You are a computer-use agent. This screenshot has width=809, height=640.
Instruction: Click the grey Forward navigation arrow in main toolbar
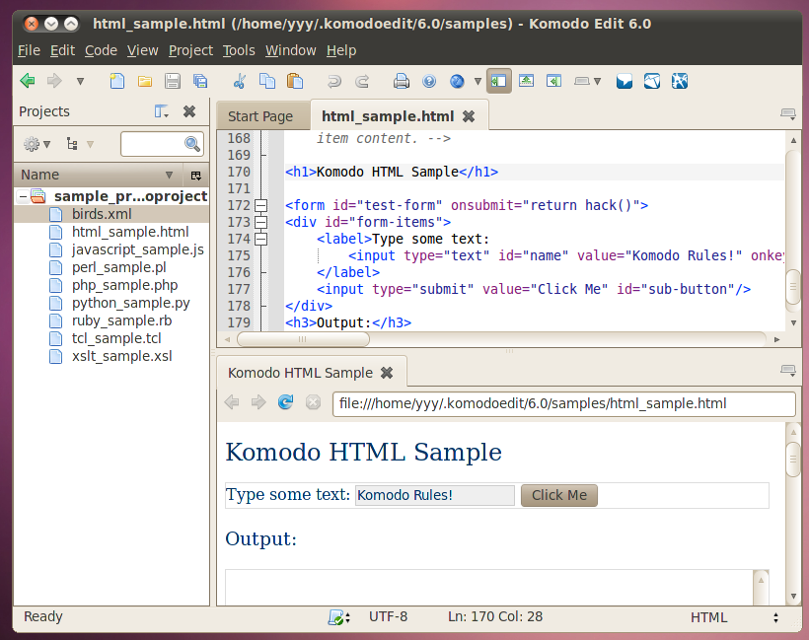(x=54, y=81)
